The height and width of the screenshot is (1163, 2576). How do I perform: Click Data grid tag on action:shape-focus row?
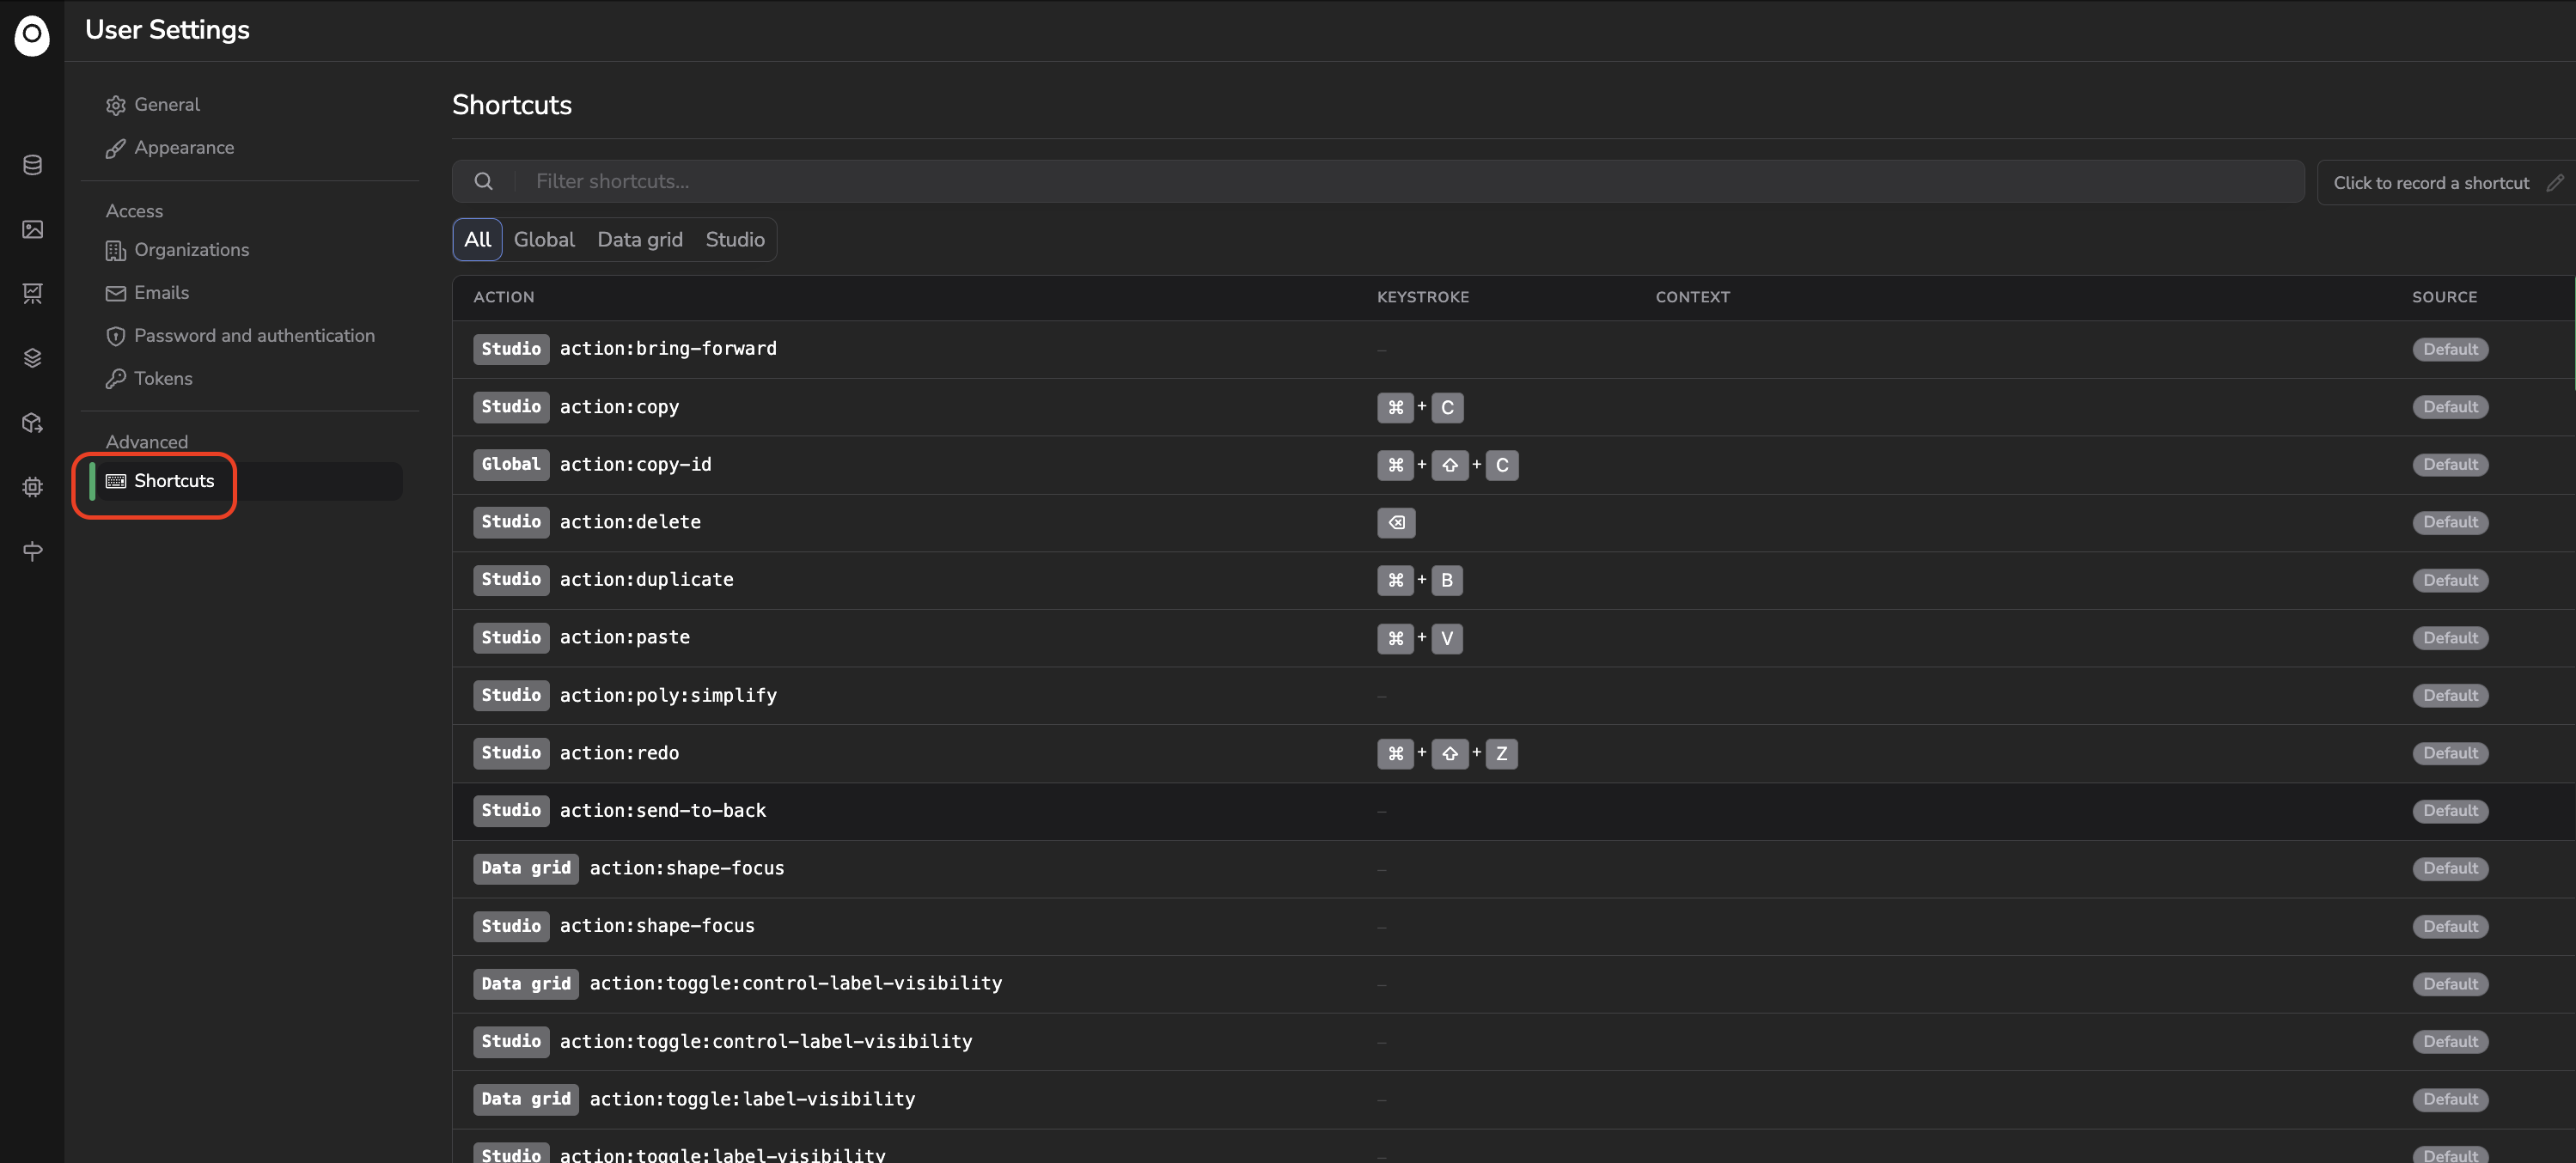pos(526,868)
